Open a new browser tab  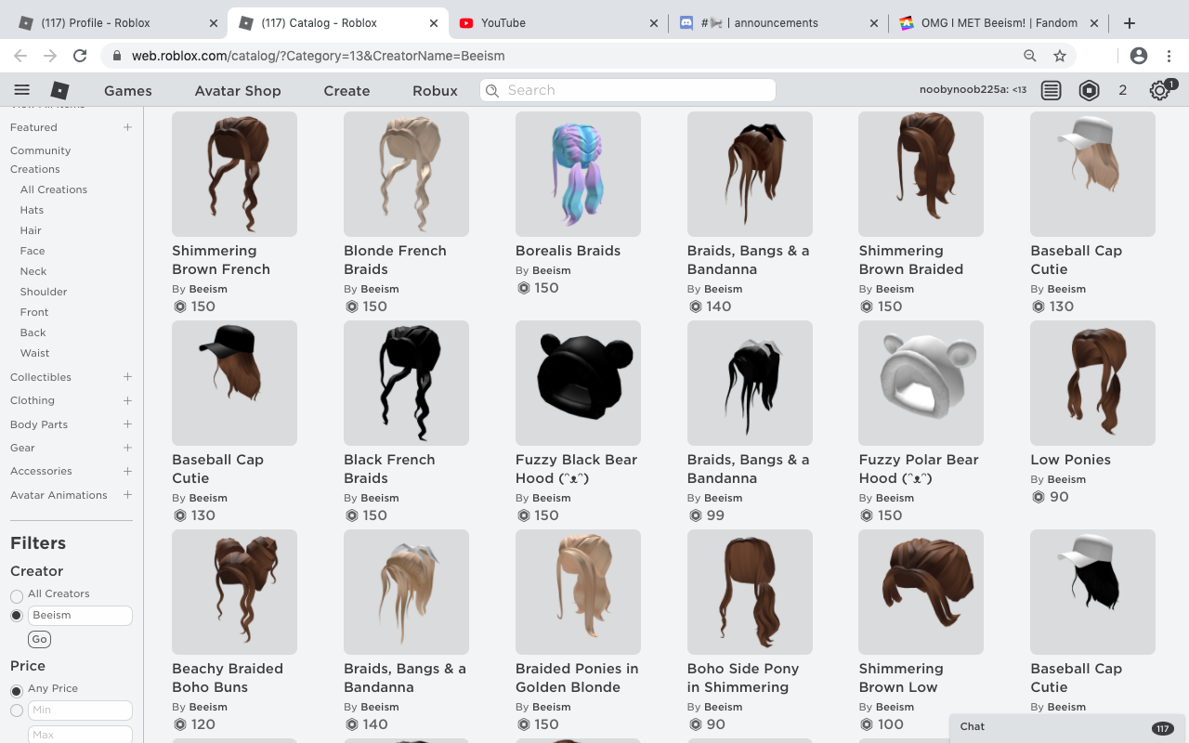coord(1130,23)
